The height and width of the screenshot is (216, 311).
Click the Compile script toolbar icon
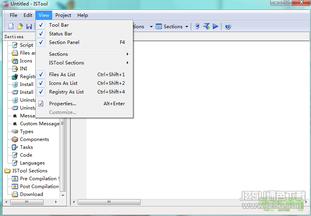[197, 26]
